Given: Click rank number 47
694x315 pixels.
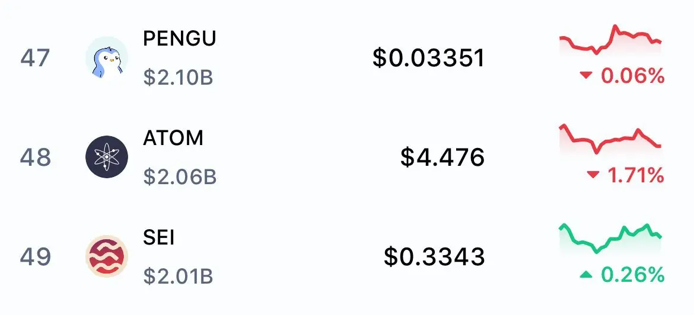Looking at the screenshot, I should [35, 58].
